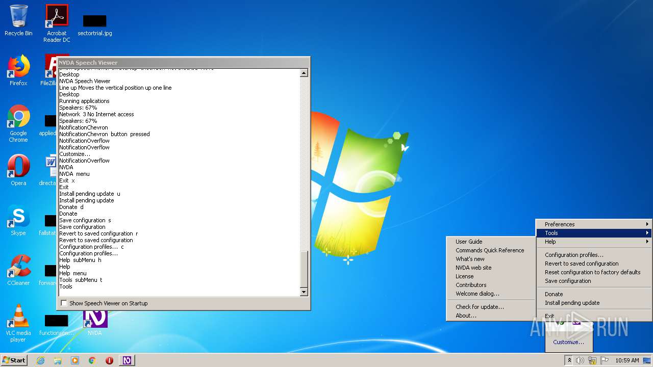Choose Reset configuration to factory defaults

[x=594, y=272]
